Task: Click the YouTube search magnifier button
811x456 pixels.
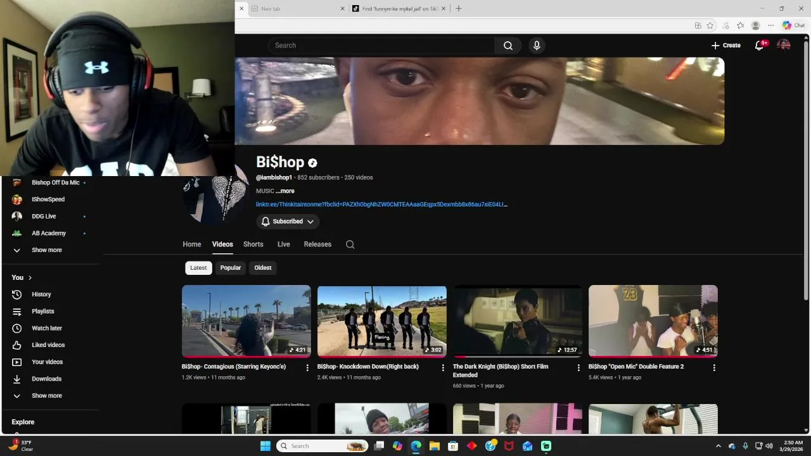Action: (508, 46)
